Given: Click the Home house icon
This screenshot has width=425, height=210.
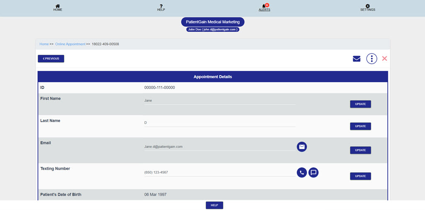Looking at the screenshot, I should click(x=58, y=6).
